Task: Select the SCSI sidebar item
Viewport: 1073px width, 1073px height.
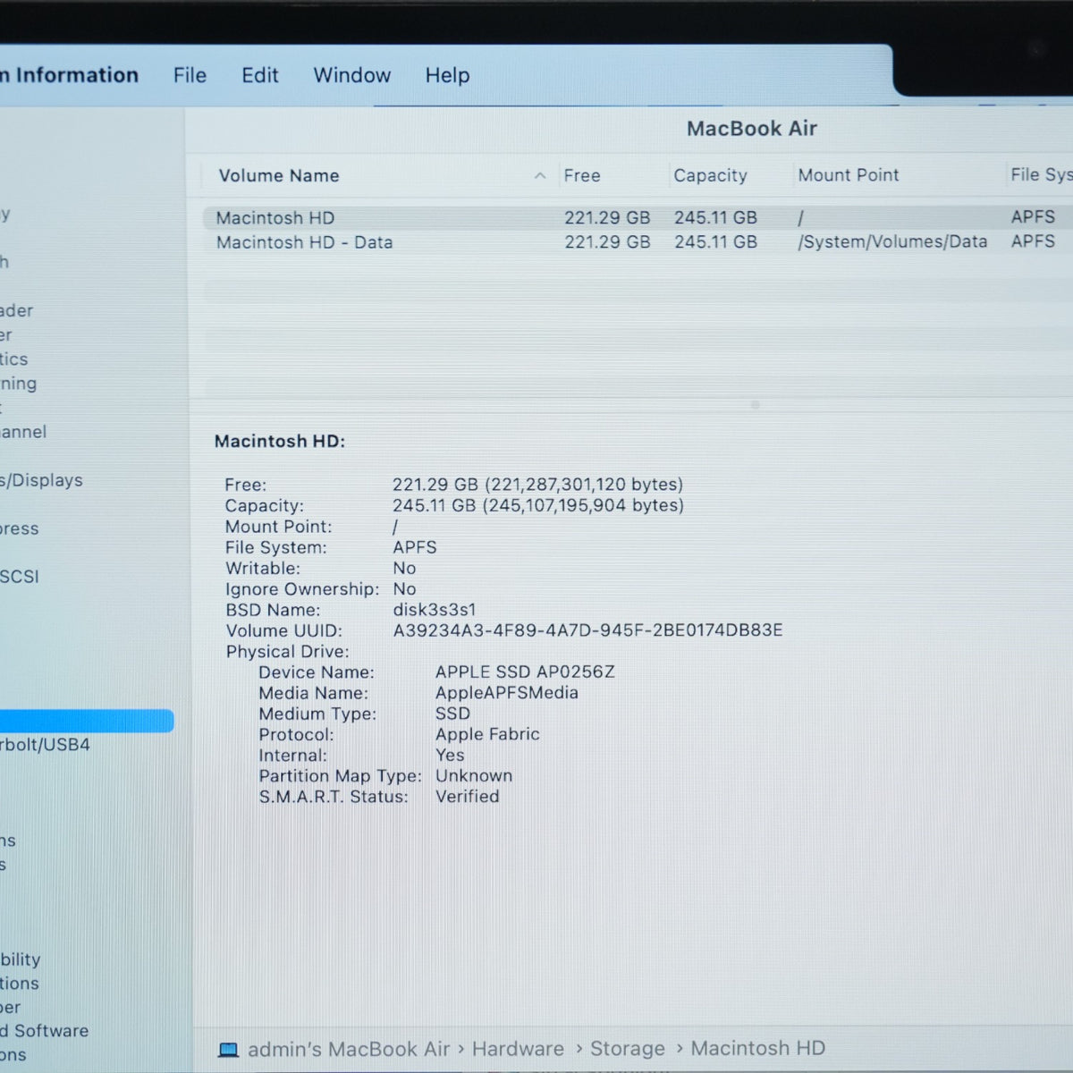Action: click(20, 577)
